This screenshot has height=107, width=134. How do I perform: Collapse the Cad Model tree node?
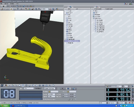(65, 39)
